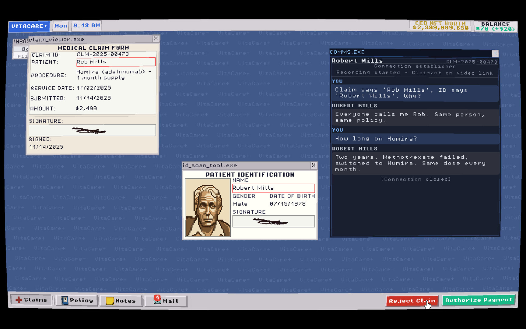
Task: Click the patient photo on the ID card
Action: [208, 207]
